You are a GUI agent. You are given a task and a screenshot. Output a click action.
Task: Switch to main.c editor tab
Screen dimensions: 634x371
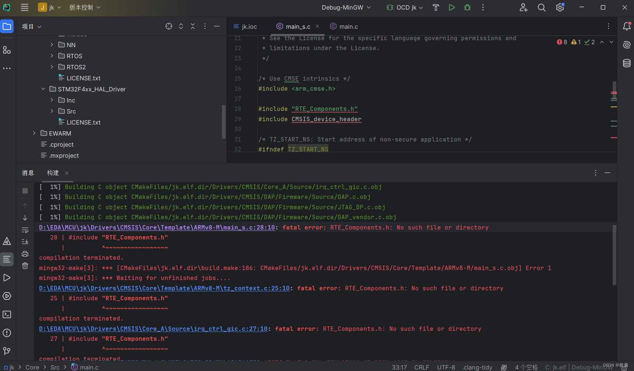tap(344, 27)
